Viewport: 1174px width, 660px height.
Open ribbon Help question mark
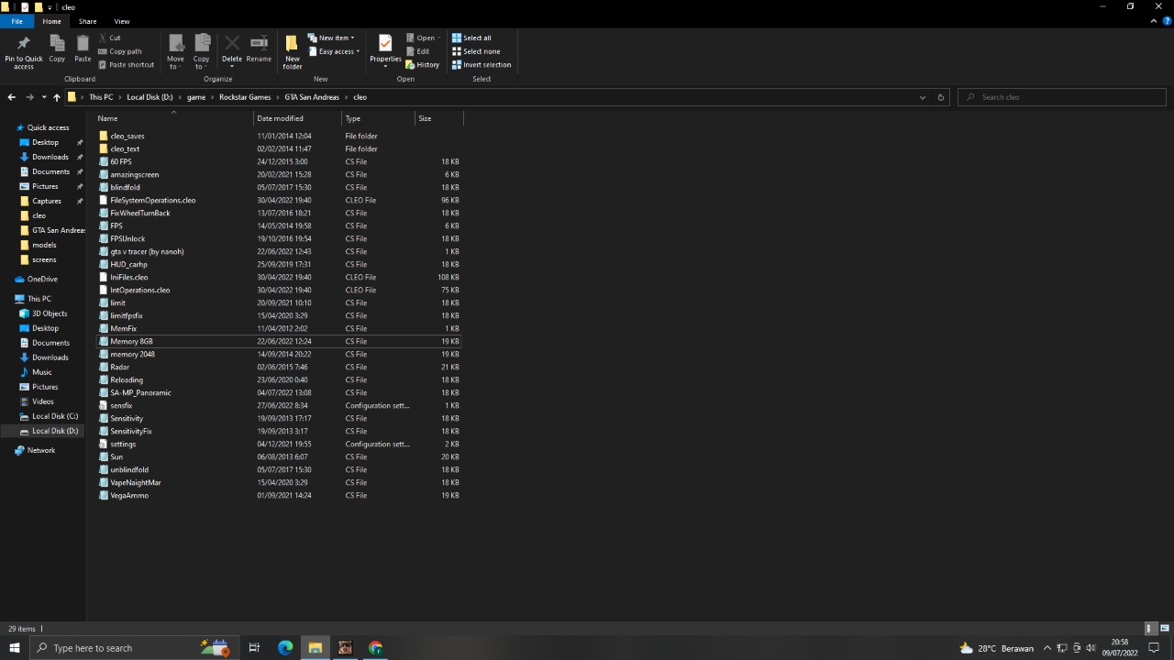click(x=1167, y=21)
